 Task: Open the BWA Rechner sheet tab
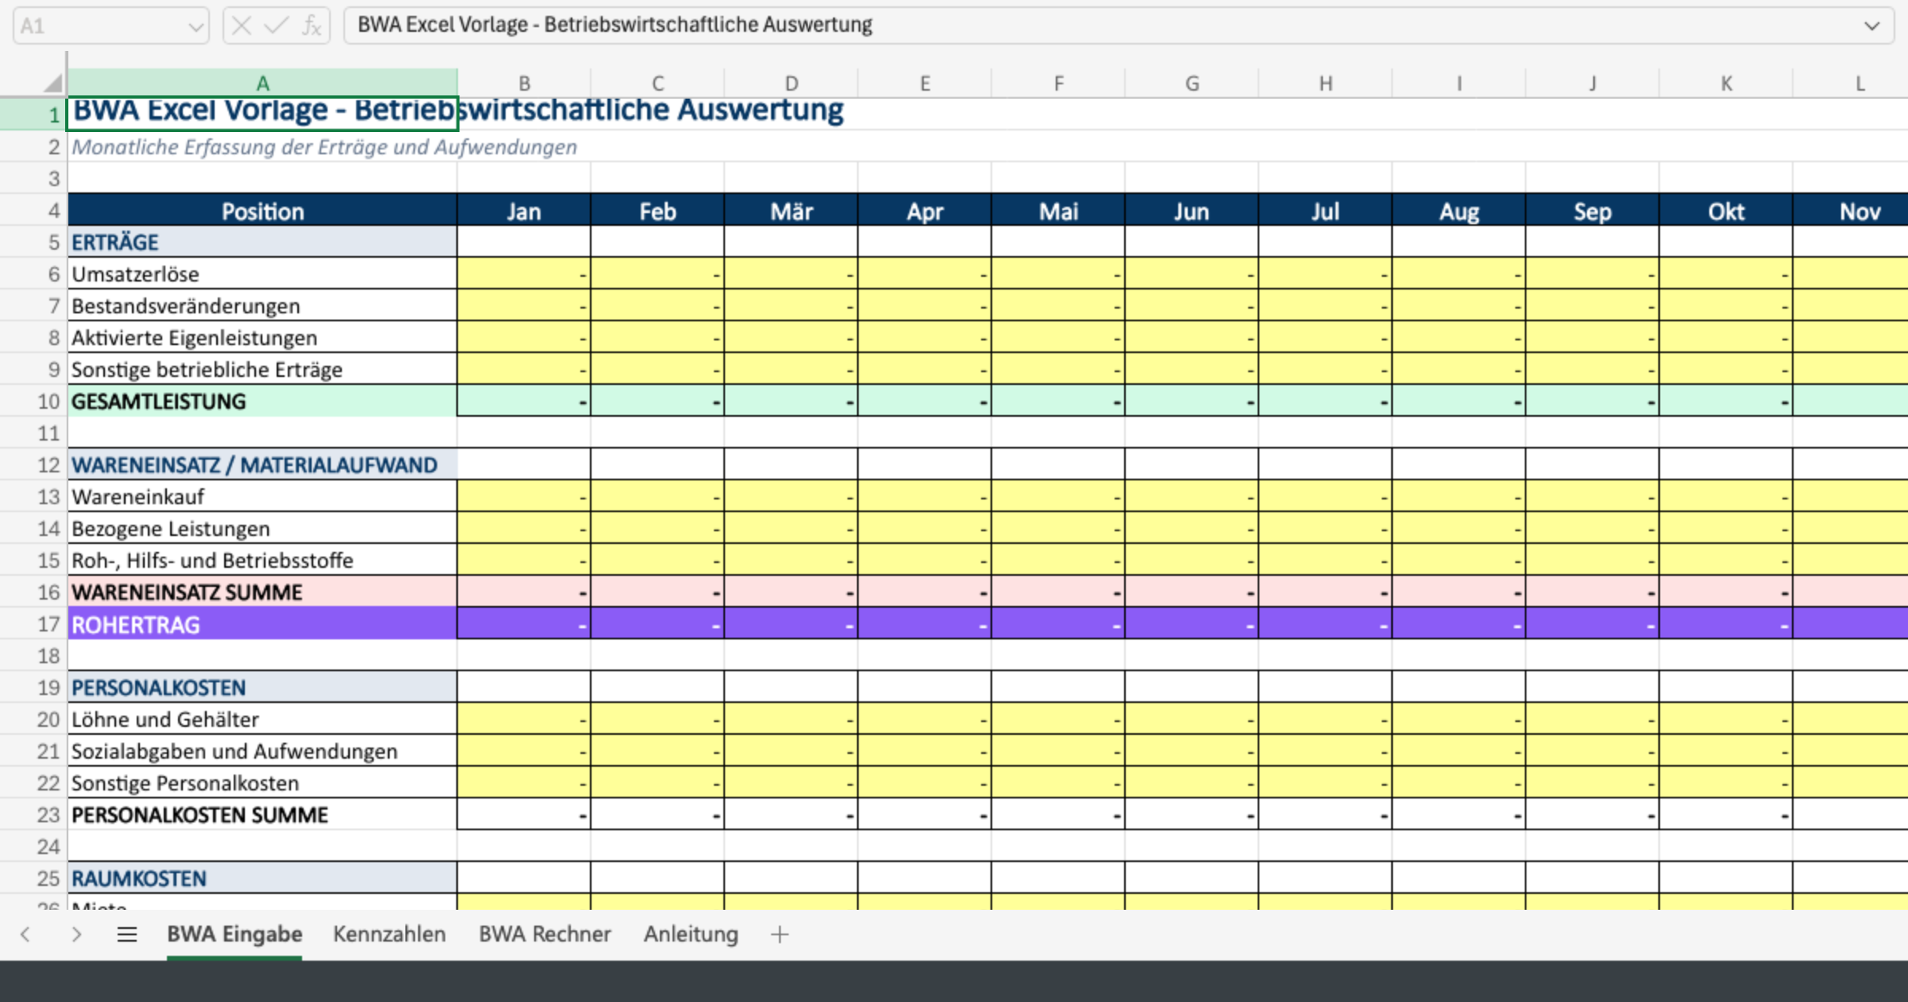[x=545, y=934]
